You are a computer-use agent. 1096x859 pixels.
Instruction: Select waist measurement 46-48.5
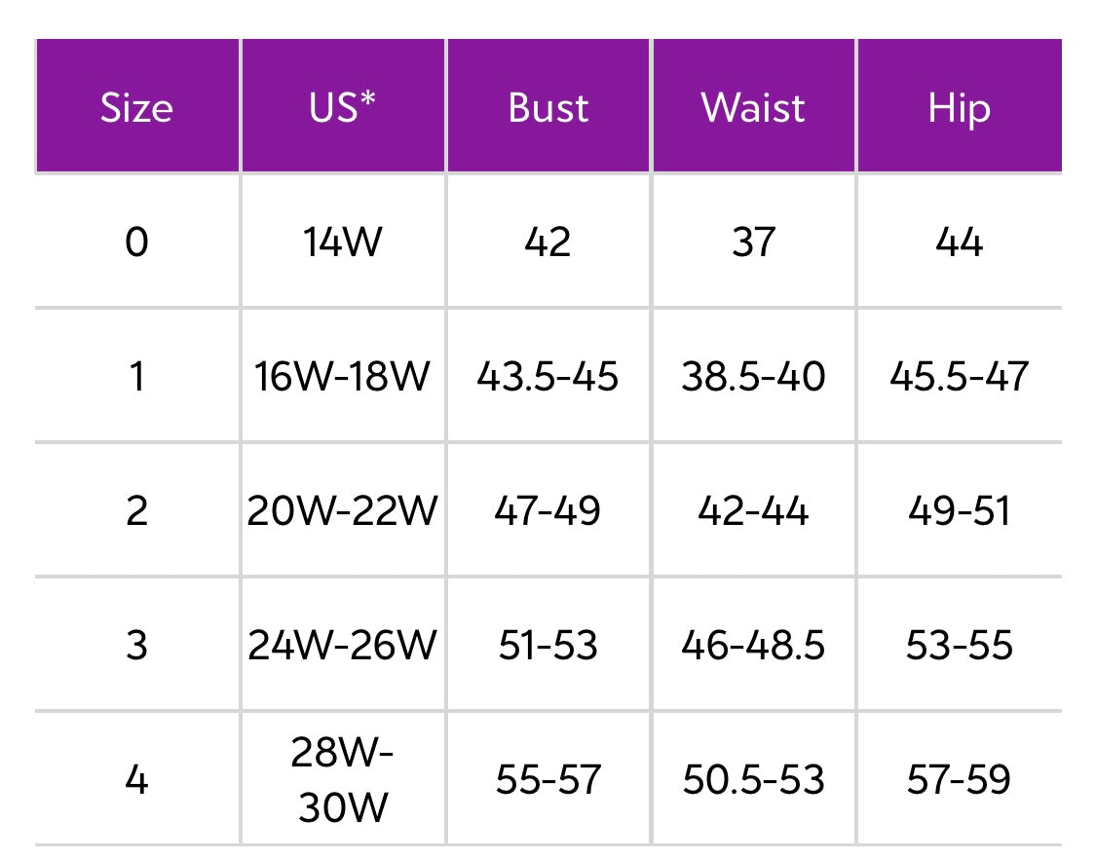click(x=753, y=645)
